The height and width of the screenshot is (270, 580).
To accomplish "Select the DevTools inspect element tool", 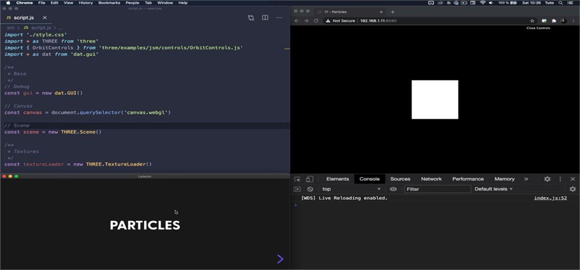I will point(298,179).
